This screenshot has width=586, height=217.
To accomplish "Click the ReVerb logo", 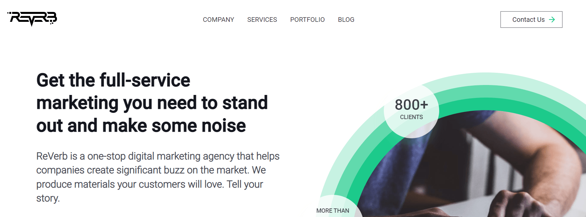I will pos(32,19).
